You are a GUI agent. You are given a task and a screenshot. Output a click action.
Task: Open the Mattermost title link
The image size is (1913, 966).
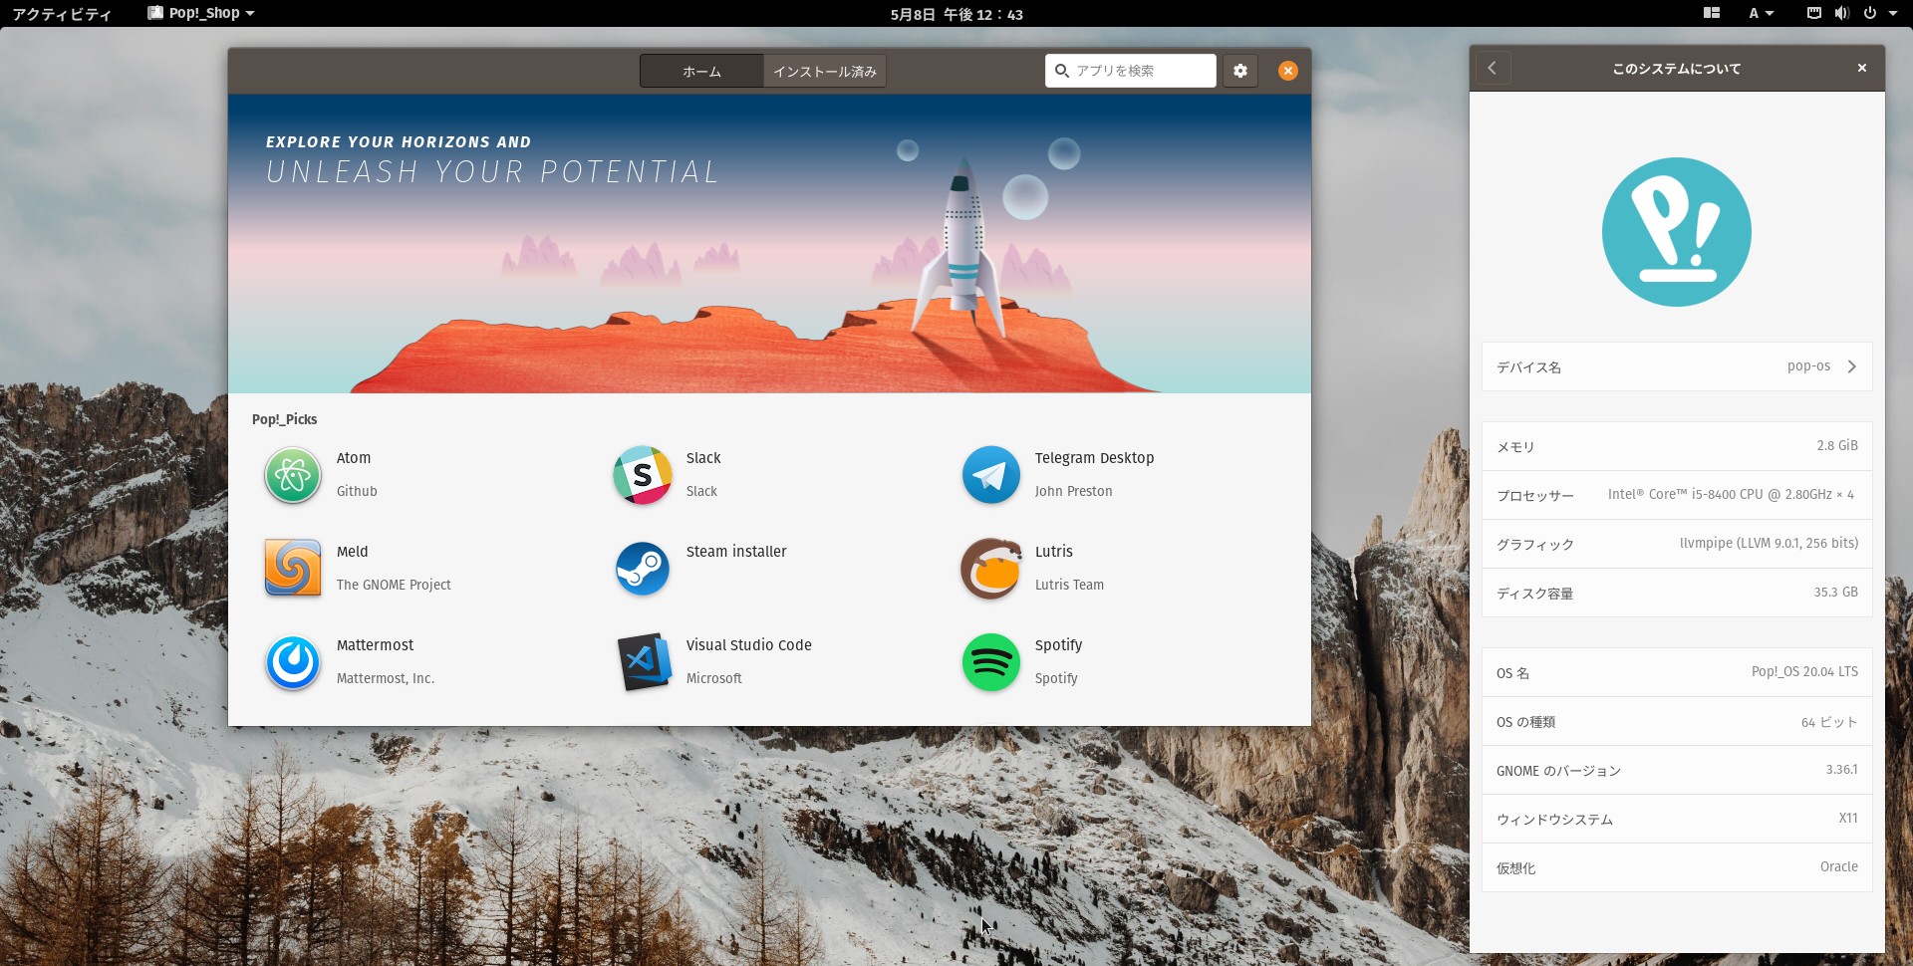(x=375, y=645)
